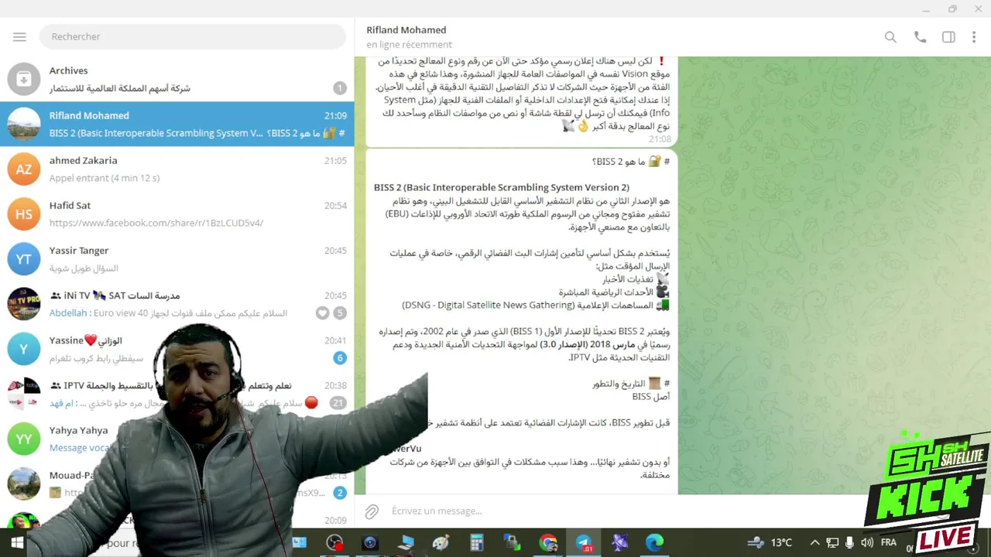Open the Archives folder row
Image resolution: width=991 pixels, height=557 pixels.
pos(177,79)
